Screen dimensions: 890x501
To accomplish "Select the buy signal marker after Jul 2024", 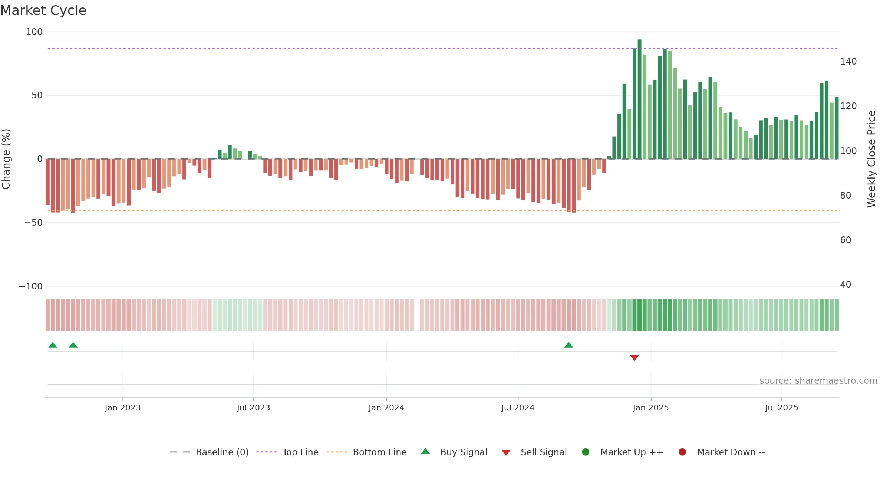I will click(x=568, y=345).
